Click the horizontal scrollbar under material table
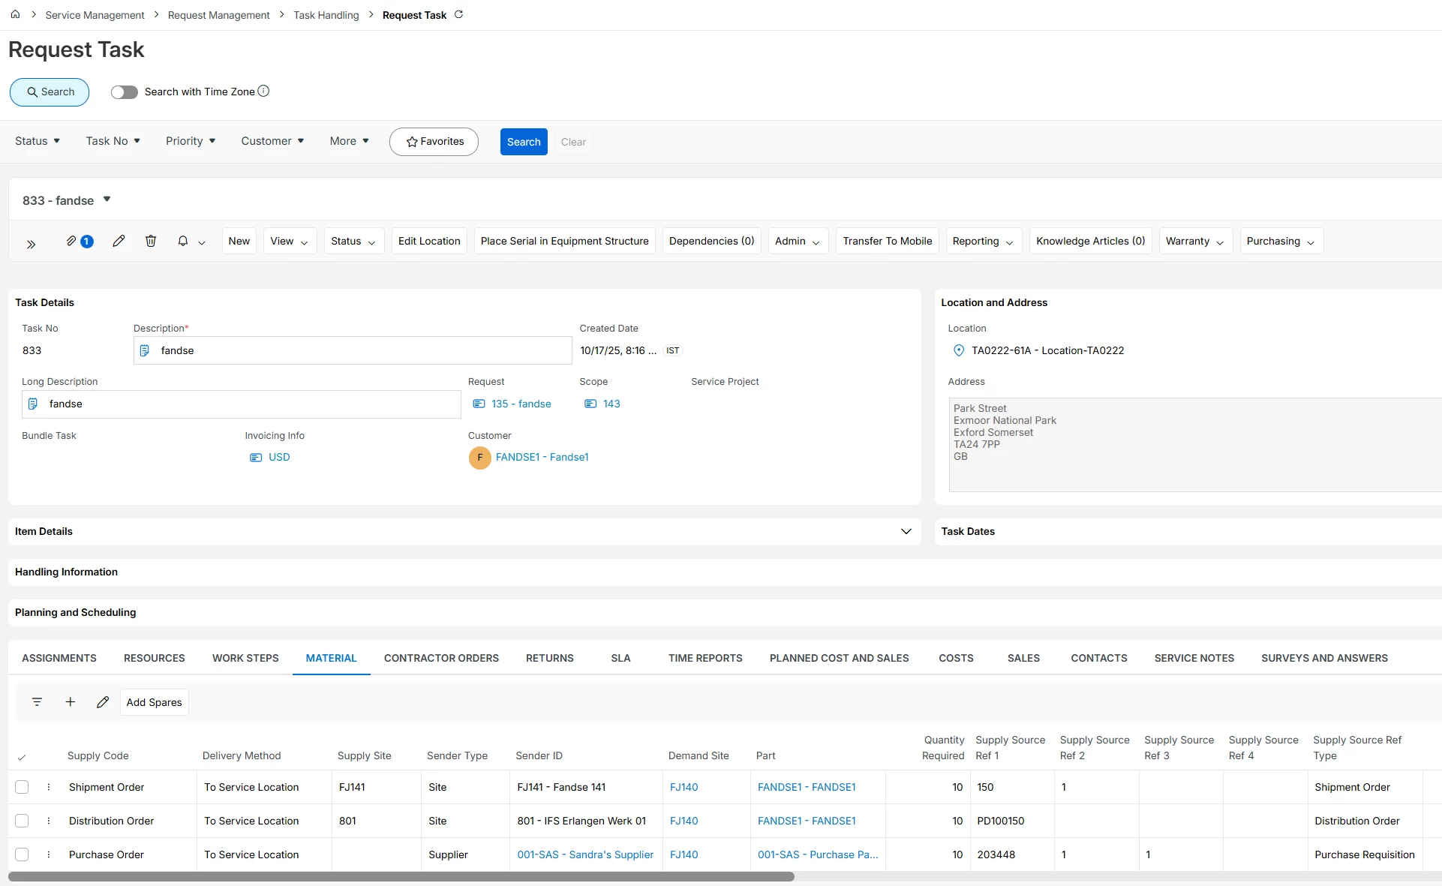Viewport: 1442px width, 886px height. 401,876
